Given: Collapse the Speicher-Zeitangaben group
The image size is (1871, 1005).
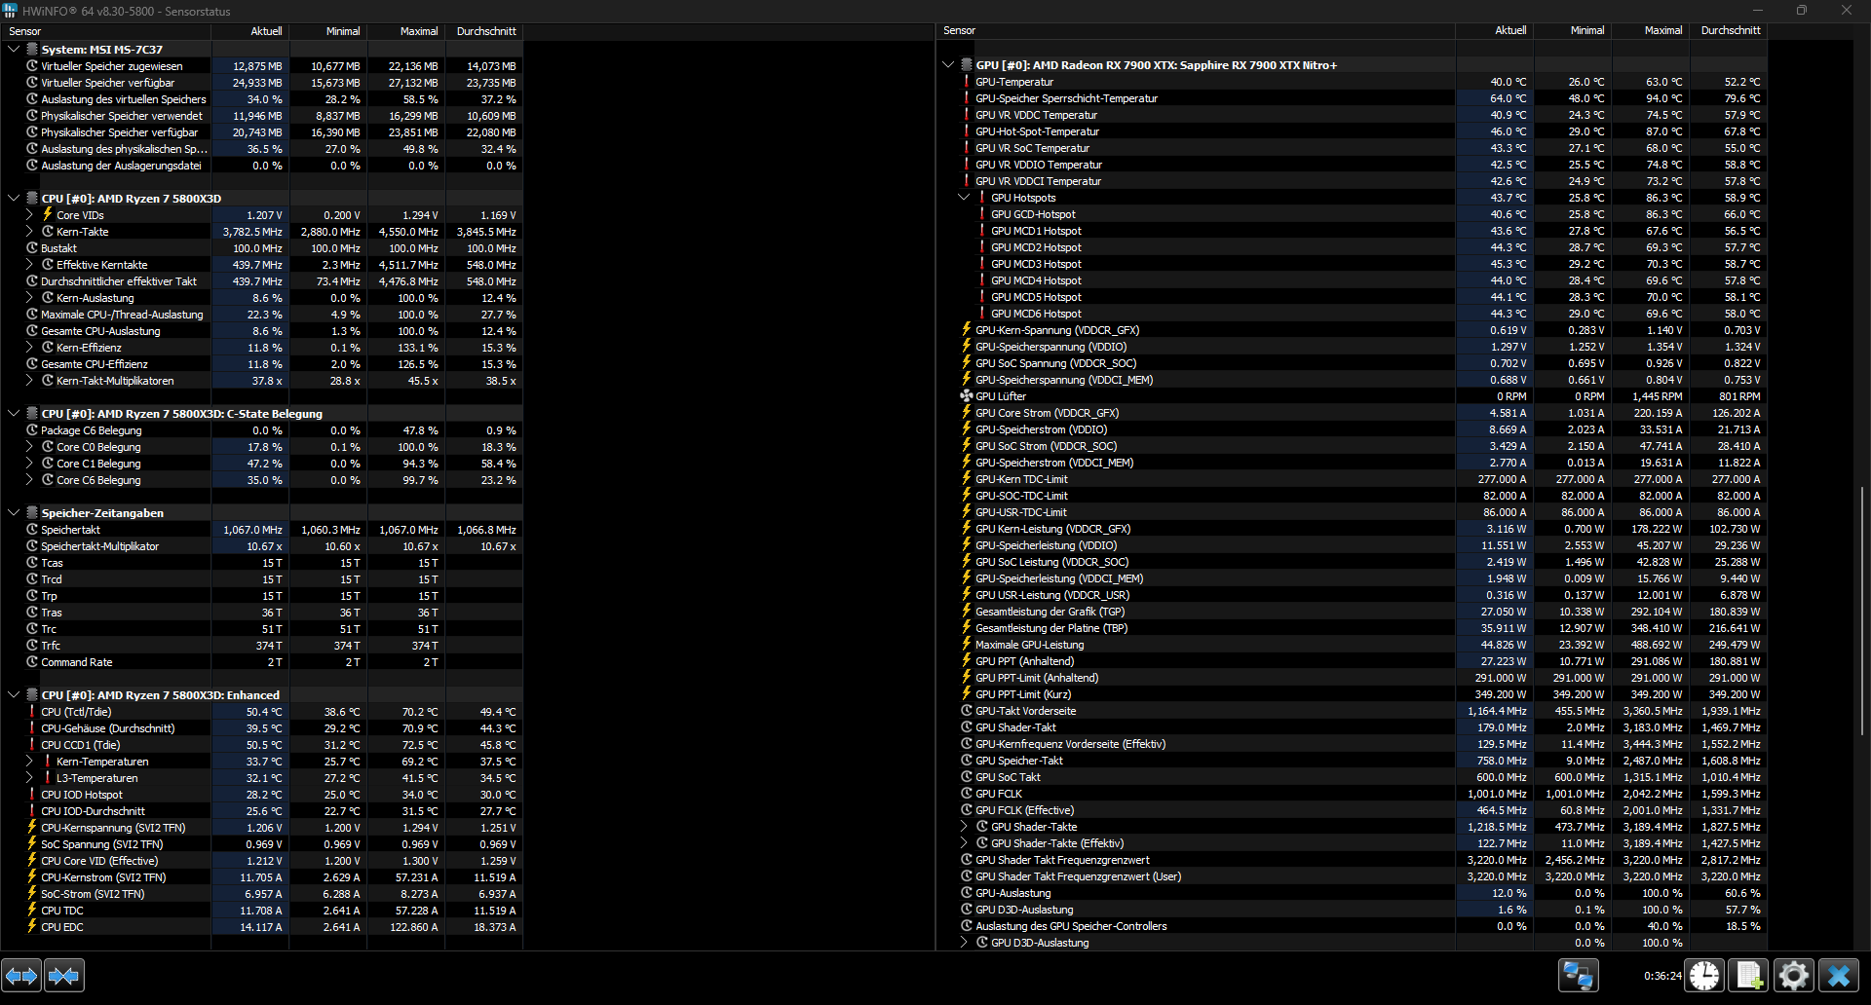Looking at the screenshot, I should point(14,513).
